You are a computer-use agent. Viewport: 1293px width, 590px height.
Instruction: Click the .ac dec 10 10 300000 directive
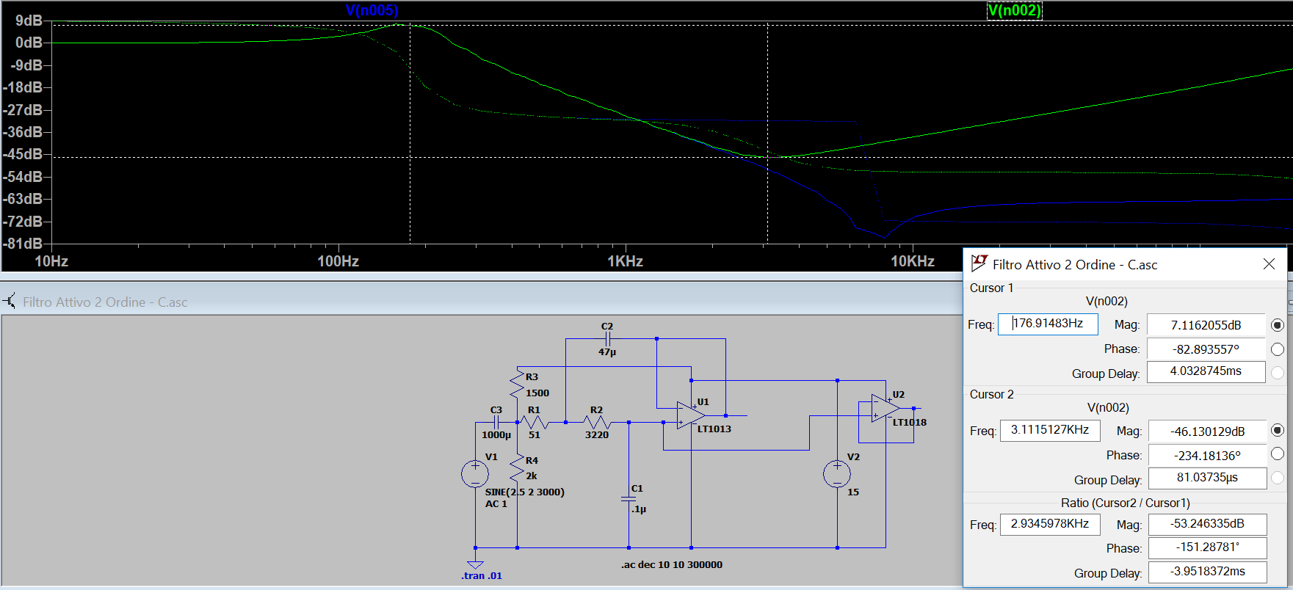(671, 564)
